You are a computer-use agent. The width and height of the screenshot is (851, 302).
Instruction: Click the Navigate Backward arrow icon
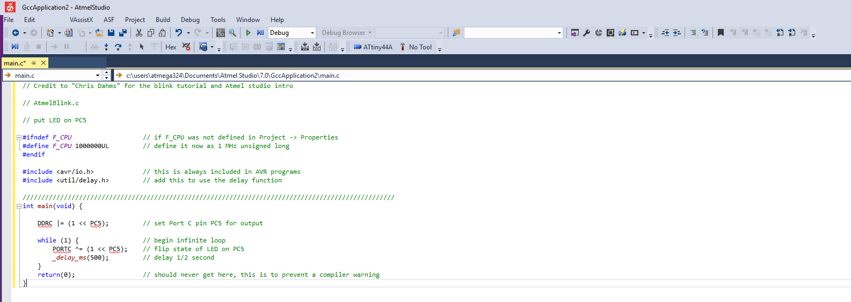16,33
